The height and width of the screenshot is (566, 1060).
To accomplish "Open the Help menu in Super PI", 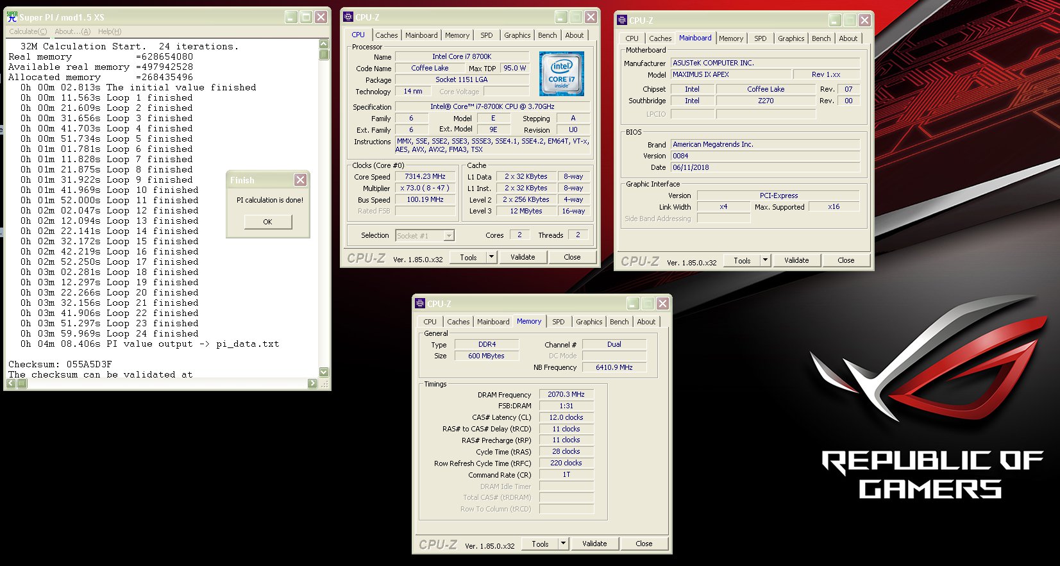I will pyautogui.click(x=110, y=31).
